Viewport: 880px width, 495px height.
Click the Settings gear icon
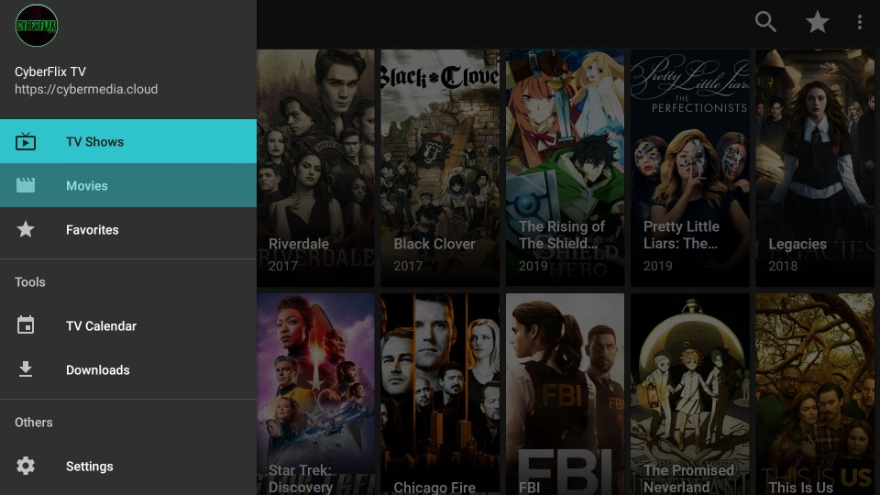point(26,466)
